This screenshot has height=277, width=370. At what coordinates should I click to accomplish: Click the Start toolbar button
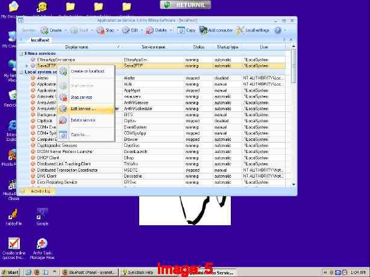pyautogui.click(x=80, y=30)
